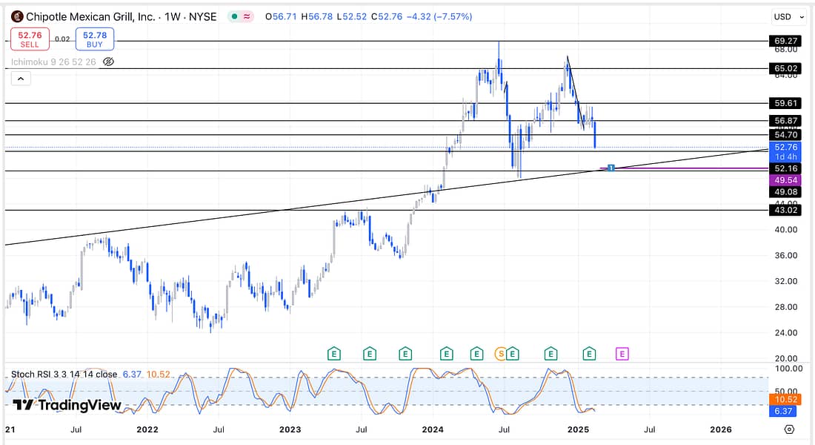Click the 2025 label on the time axis

pyautogui.click(x=578, y=429)
